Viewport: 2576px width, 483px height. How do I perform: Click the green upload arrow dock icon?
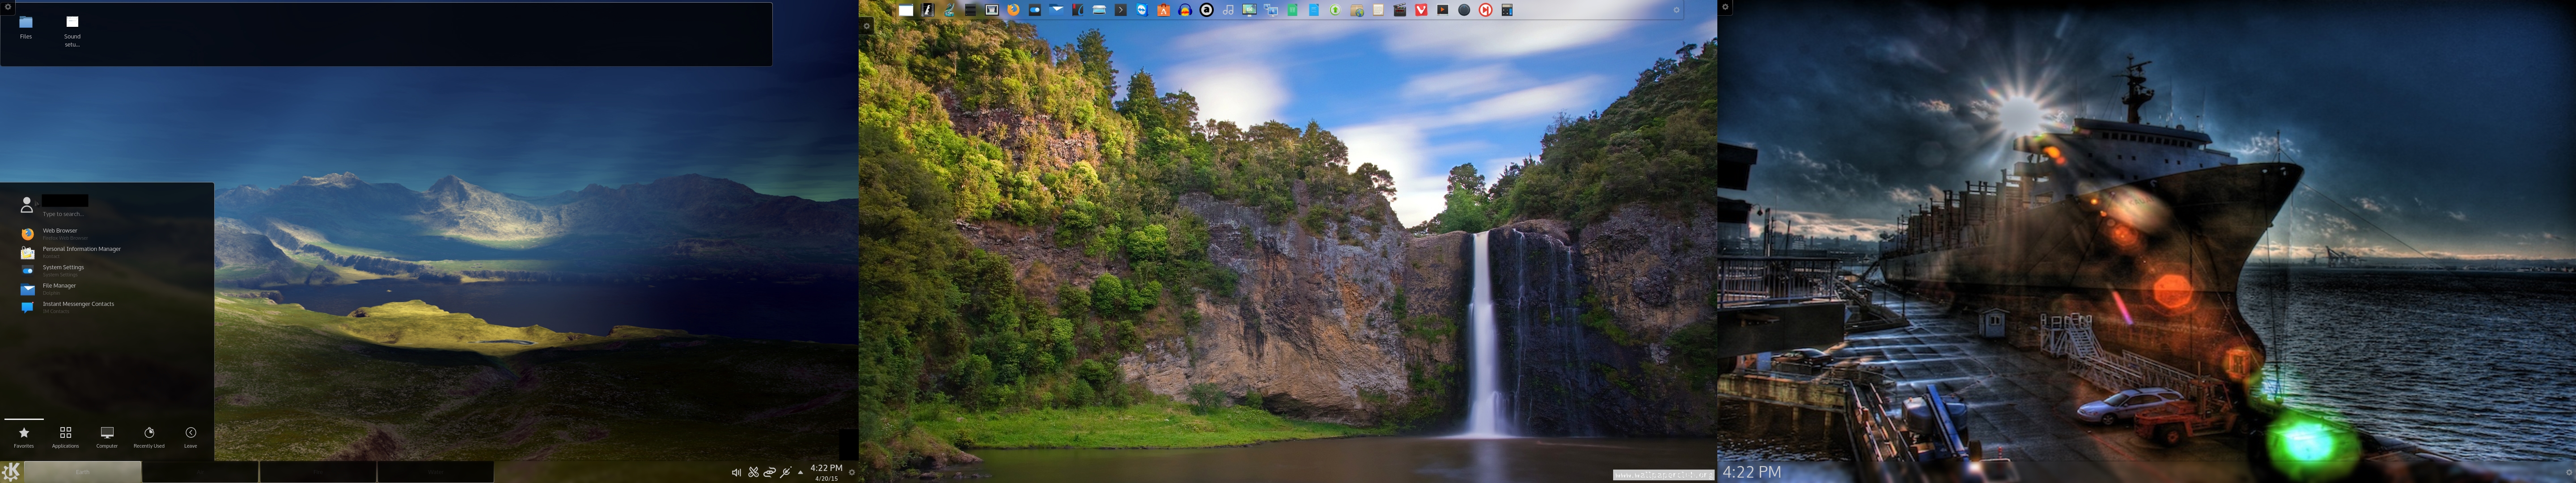pyautogui.click(x=1335, y=10)
